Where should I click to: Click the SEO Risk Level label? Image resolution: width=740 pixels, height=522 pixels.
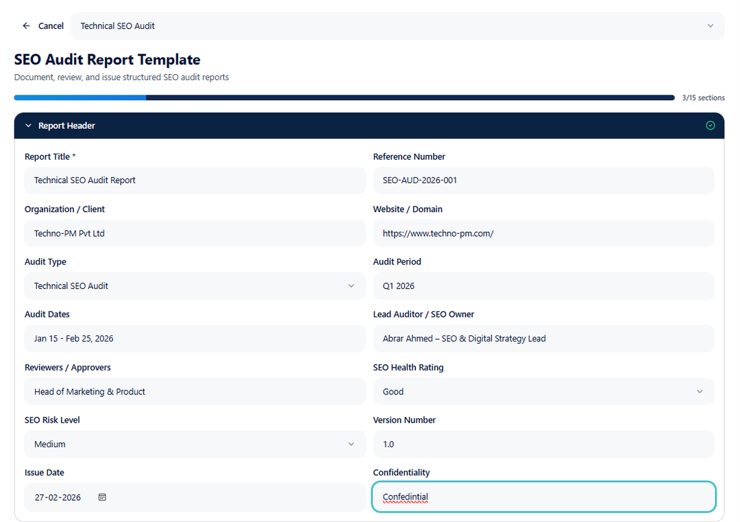coord(52,420)
